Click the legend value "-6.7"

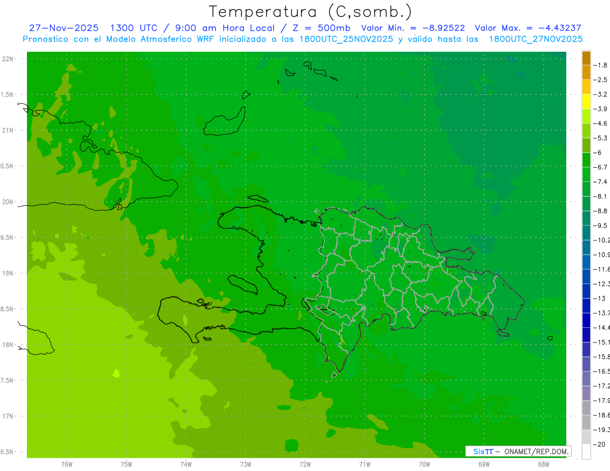point(601,167)
